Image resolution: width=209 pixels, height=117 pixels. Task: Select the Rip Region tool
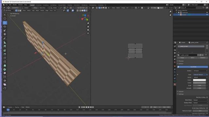[x=5, y=88]
